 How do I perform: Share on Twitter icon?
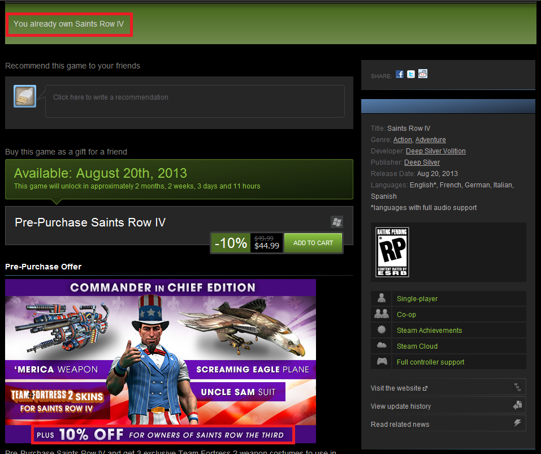411,74
